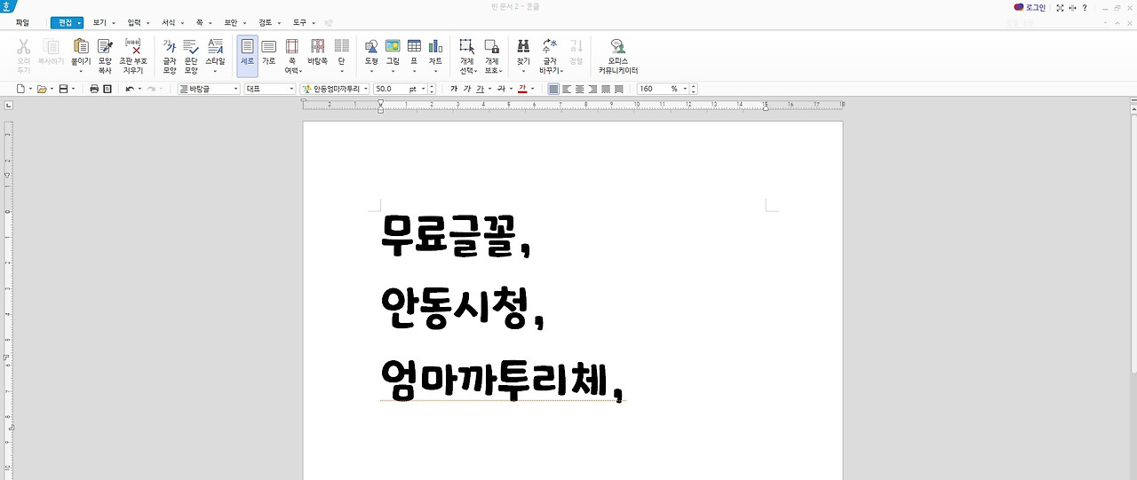The height and width of the screenshot is (480, 1137).
Task: Click Object Protect (개체 보호) icon
Action: (491, 47)
